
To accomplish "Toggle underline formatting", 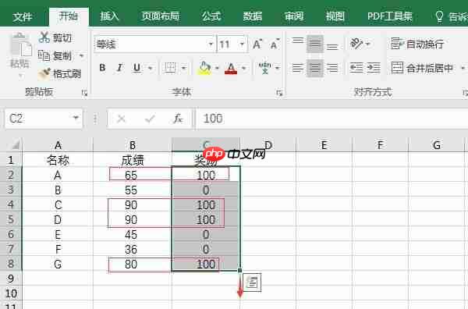I will click(x=137, y=68).
